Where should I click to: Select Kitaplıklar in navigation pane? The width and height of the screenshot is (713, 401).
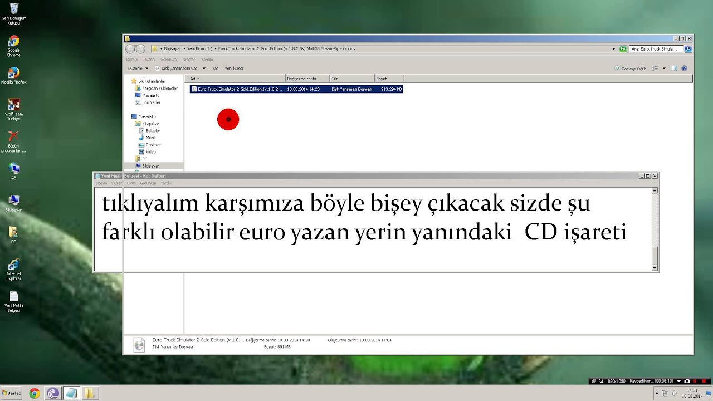pyautogui.click(x=146, y=124)
